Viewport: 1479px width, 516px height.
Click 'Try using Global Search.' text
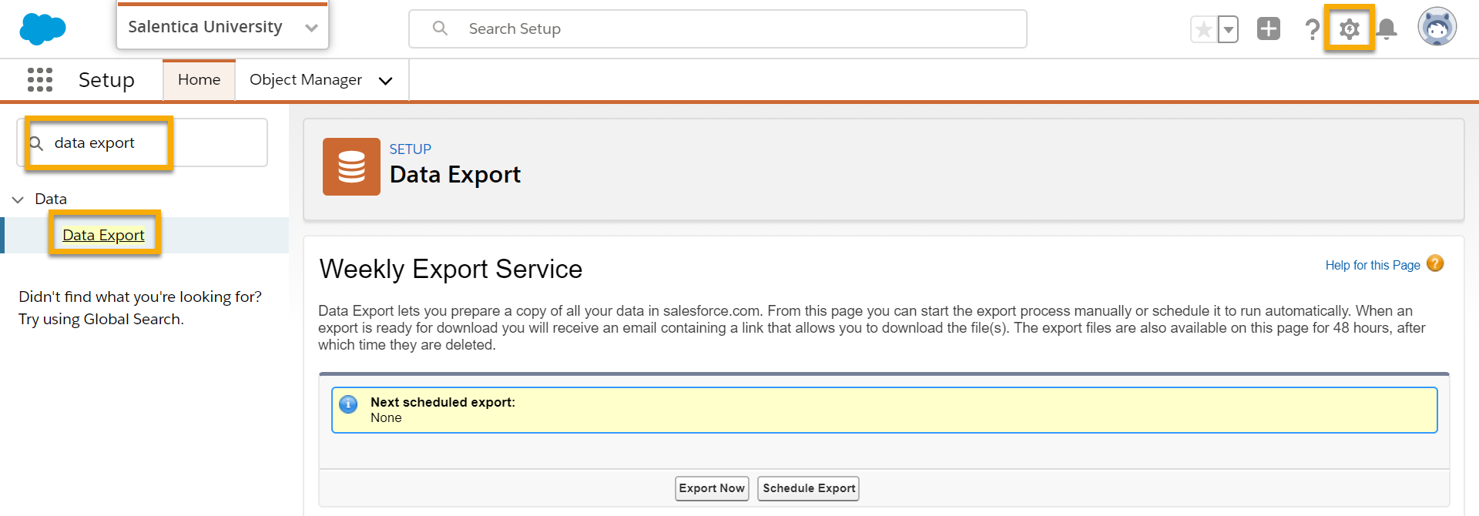(x=101, y=319)
